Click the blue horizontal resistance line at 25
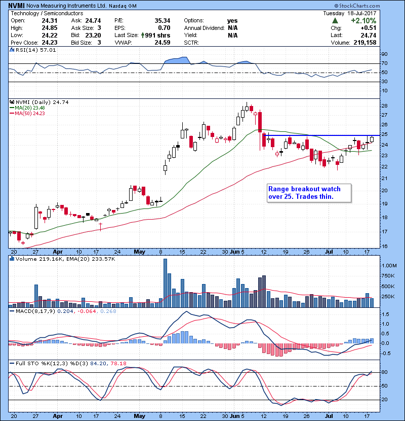Viewport: 405px width, 421px height. coord(321,135)
